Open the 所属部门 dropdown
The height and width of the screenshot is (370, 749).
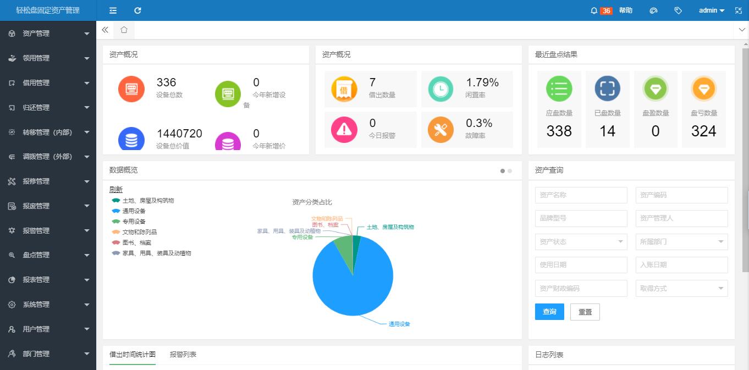point(681,241)
